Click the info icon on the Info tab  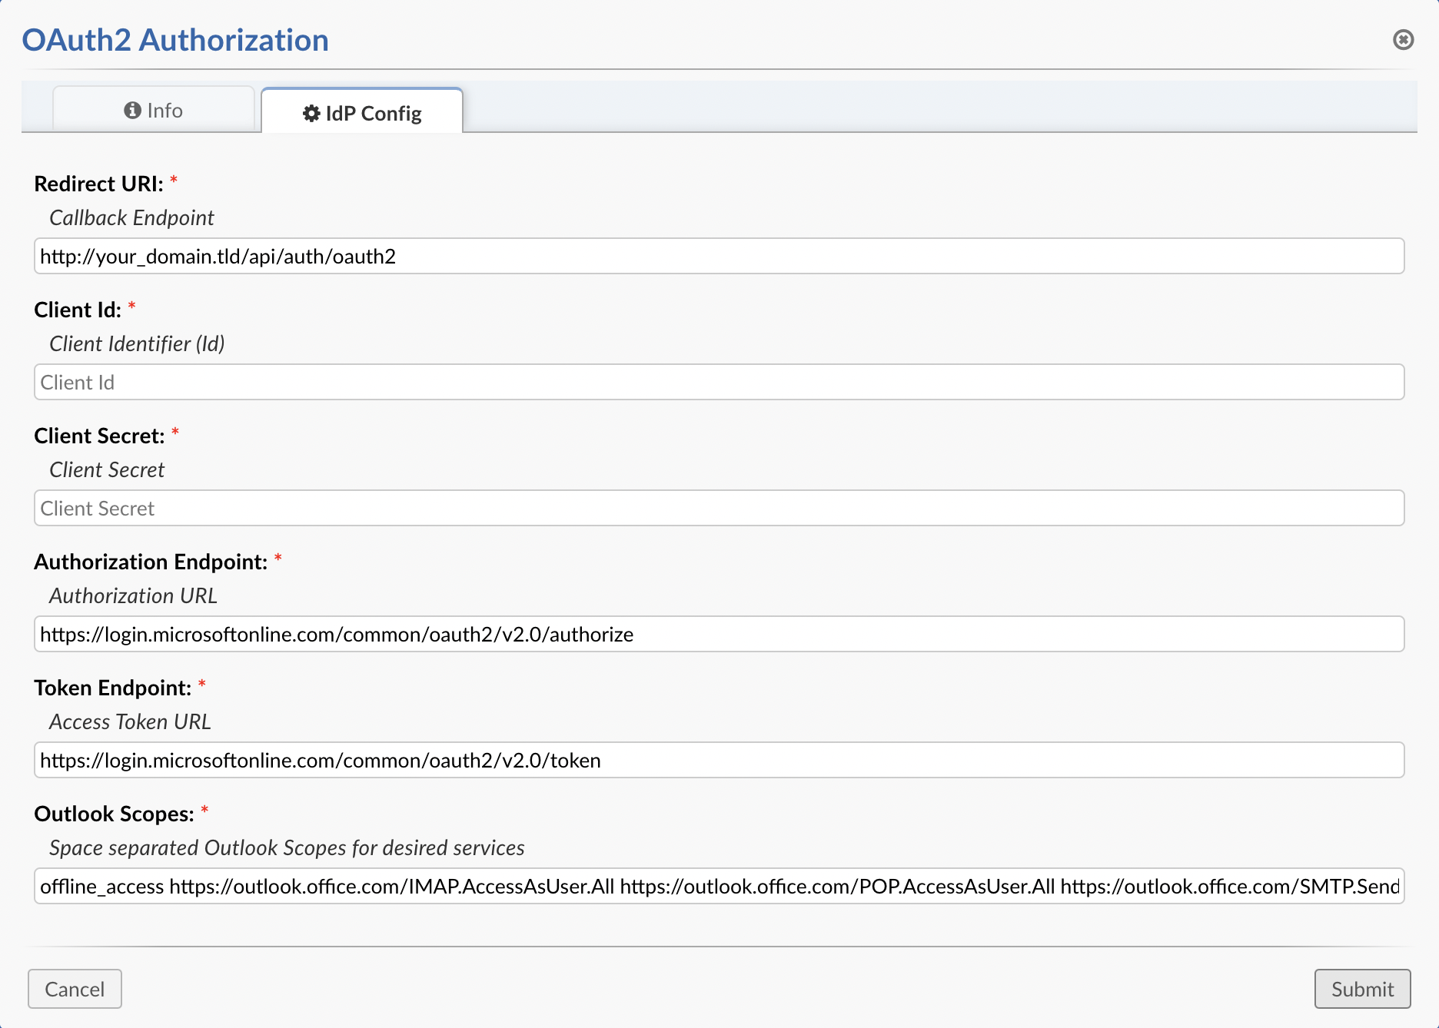tap(133, 109)
